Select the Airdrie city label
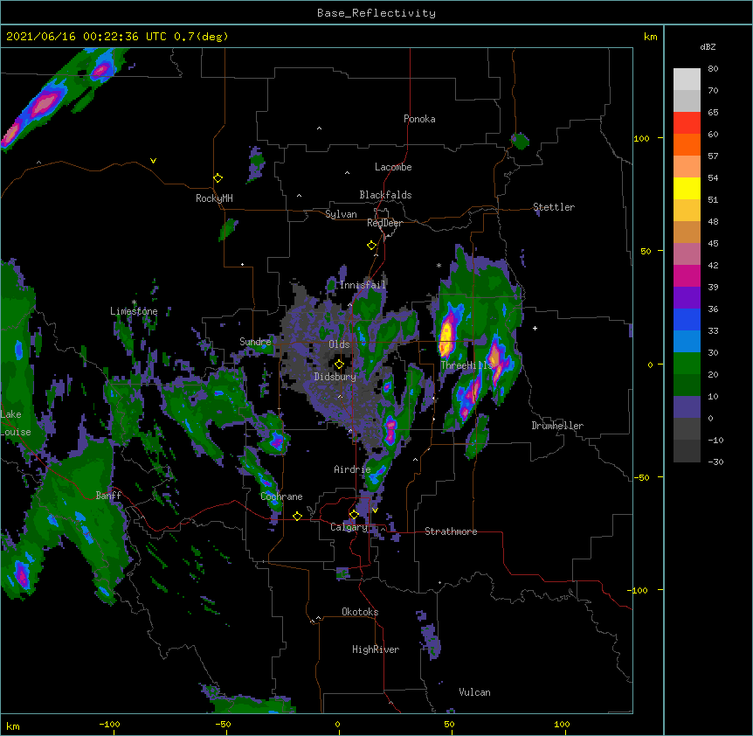Screen dimensions: 753x736 point(352,469)
